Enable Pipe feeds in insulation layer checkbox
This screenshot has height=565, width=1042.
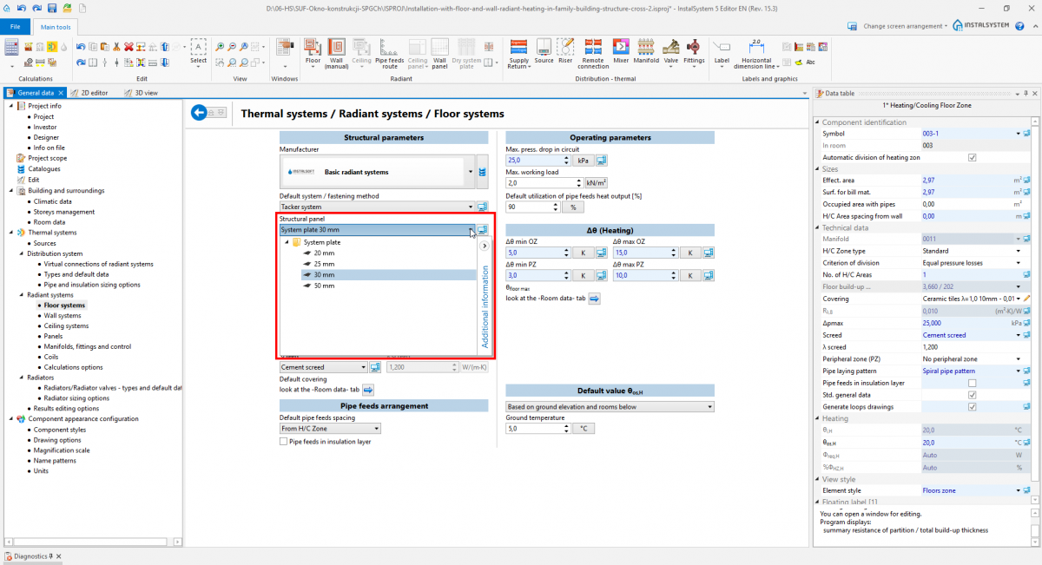click(x=284, y=442)
